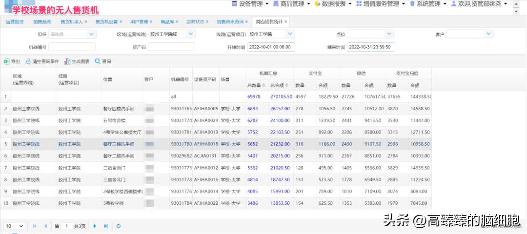Screen dimensions: 527x234
Task: Open the 线路(运营项目) dropdown
Action: (290, 34)
